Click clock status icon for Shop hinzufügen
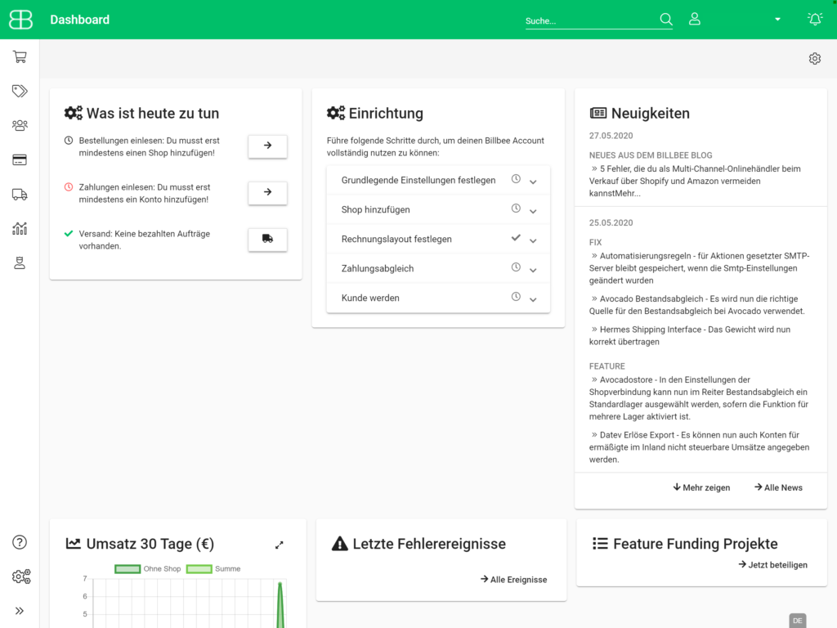The width and height of the screenshot is (837, 628). point(516,209)
